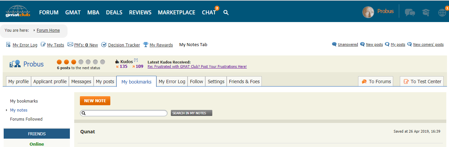Switch to the My Error Log tab

pyautogui.click(x=172, y=82)
